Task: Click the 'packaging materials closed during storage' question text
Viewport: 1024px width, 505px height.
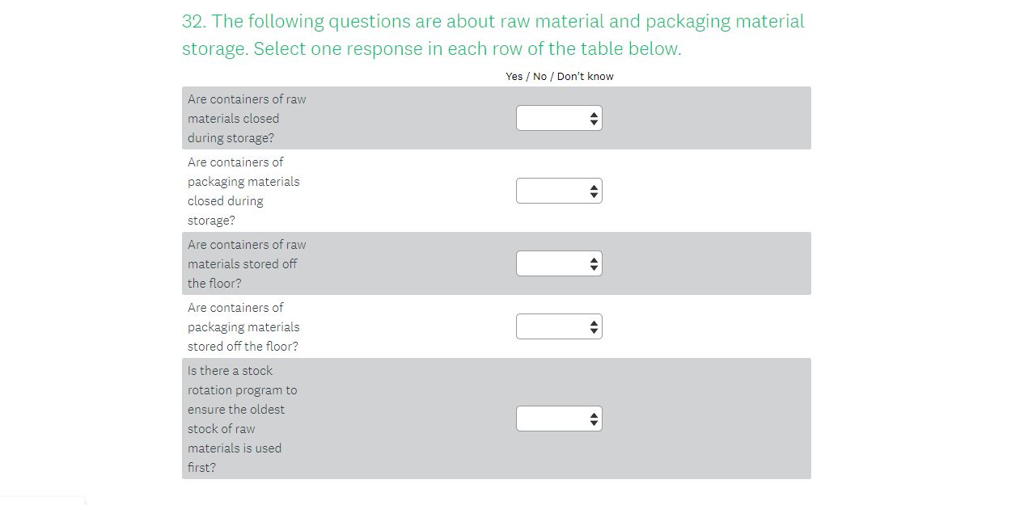Action: click(x=243, y=191)
